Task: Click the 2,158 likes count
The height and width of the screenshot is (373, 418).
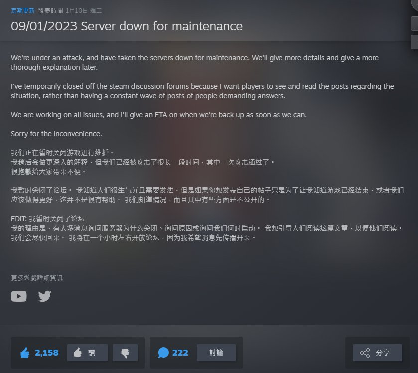Action: [x=47, y=353]
